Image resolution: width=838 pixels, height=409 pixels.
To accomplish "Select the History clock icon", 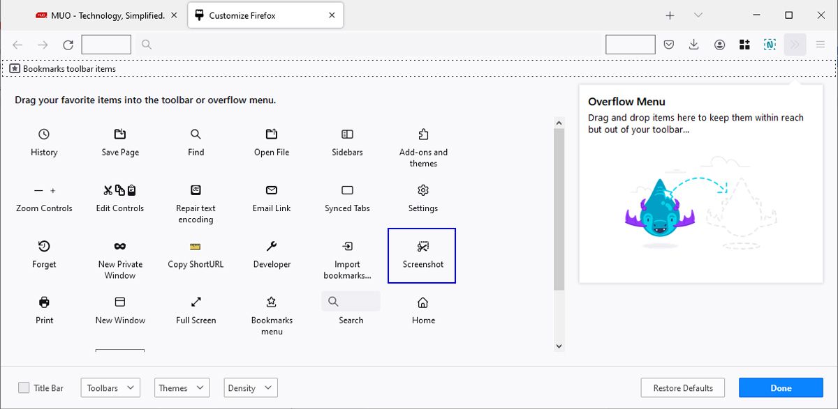I will [44, 134].
